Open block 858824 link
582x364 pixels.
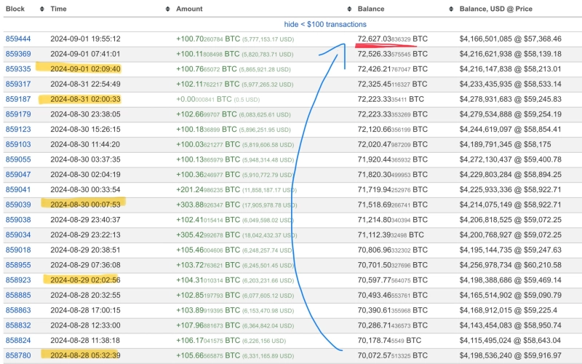point(17,340)
